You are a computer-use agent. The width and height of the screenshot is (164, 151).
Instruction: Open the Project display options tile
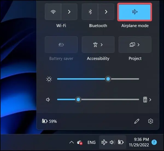pos(135,45)
